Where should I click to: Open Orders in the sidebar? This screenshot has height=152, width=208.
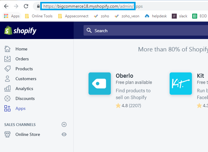coord(22,59)
